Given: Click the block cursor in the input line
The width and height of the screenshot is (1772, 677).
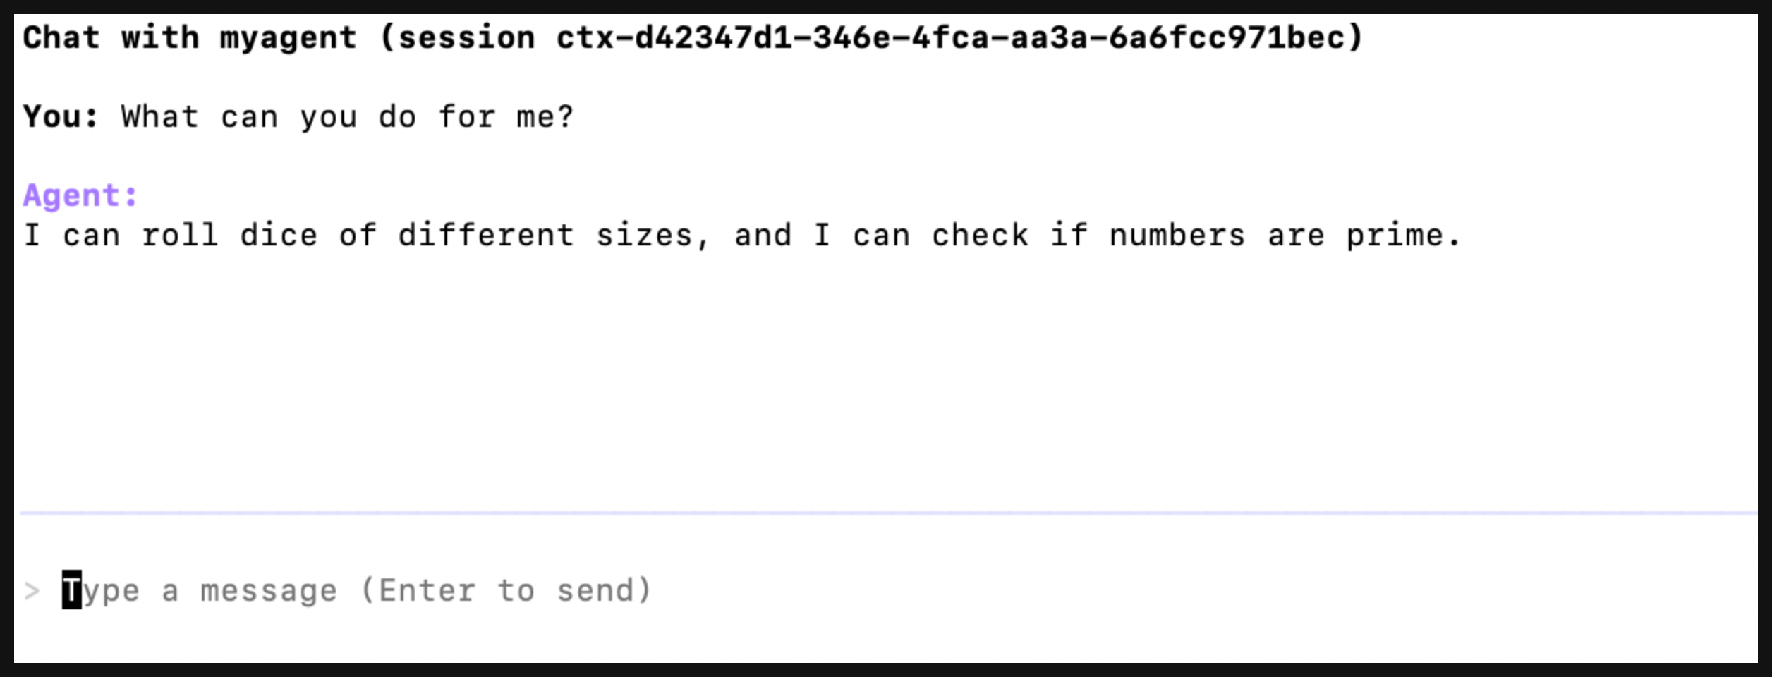Looking at the screenshot, I should 72,590.
